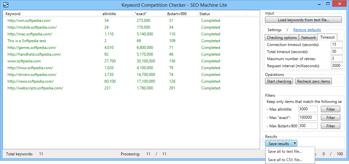
Task: Click the Total keywords label in status bar
Action: coord(19,154)
